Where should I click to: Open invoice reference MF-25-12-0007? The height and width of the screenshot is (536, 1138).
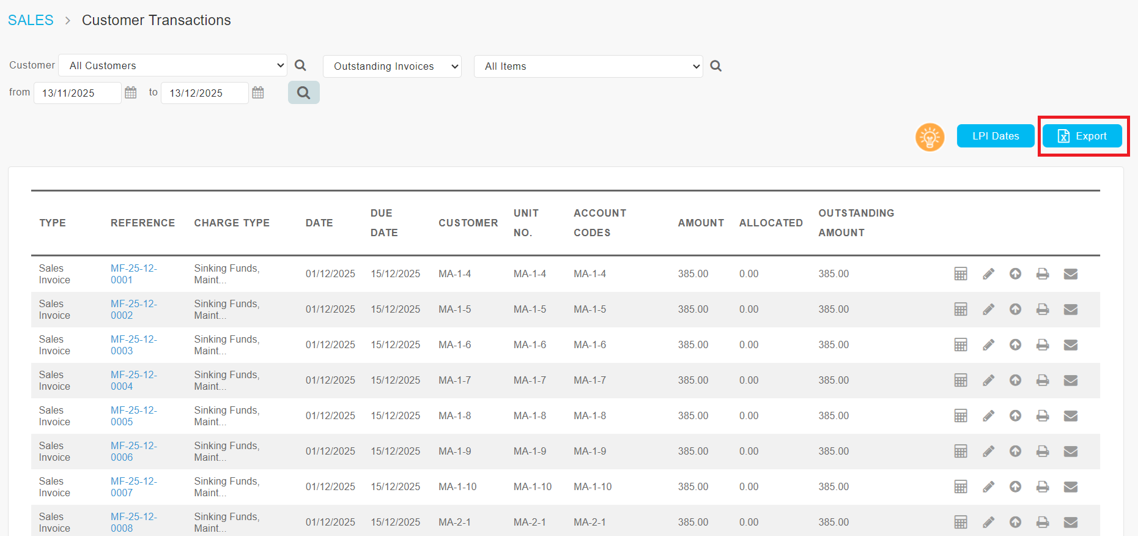(x=133, y=487)
